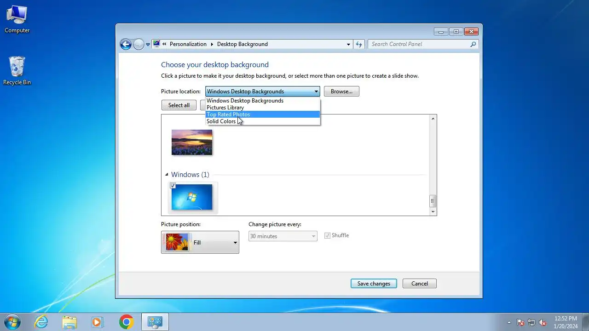Viewport: 589px width, 331px height.
Task: Select the Computer desktop icon
Action: point(17,19)
